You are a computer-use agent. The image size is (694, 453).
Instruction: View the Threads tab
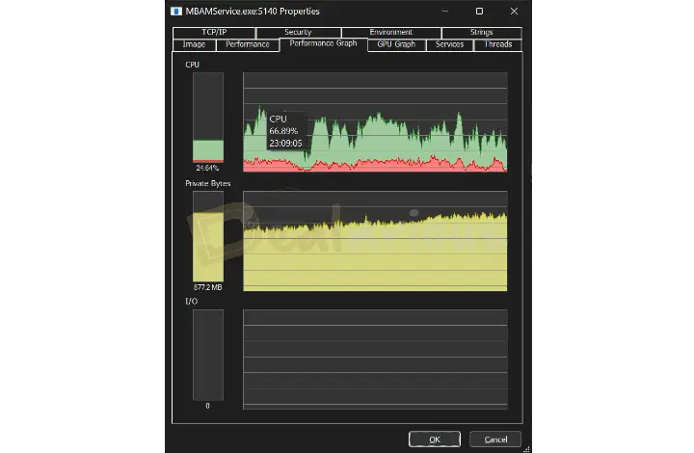[498, 44]
